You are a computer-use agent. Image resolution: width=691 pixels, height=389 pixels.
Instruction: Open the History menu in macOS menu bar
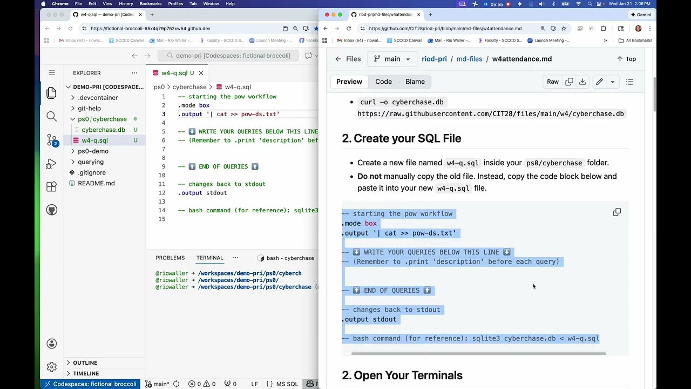126,4
